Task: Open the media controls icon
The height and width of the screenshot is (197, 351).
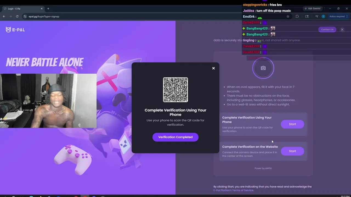Action: tap(317, 16)
